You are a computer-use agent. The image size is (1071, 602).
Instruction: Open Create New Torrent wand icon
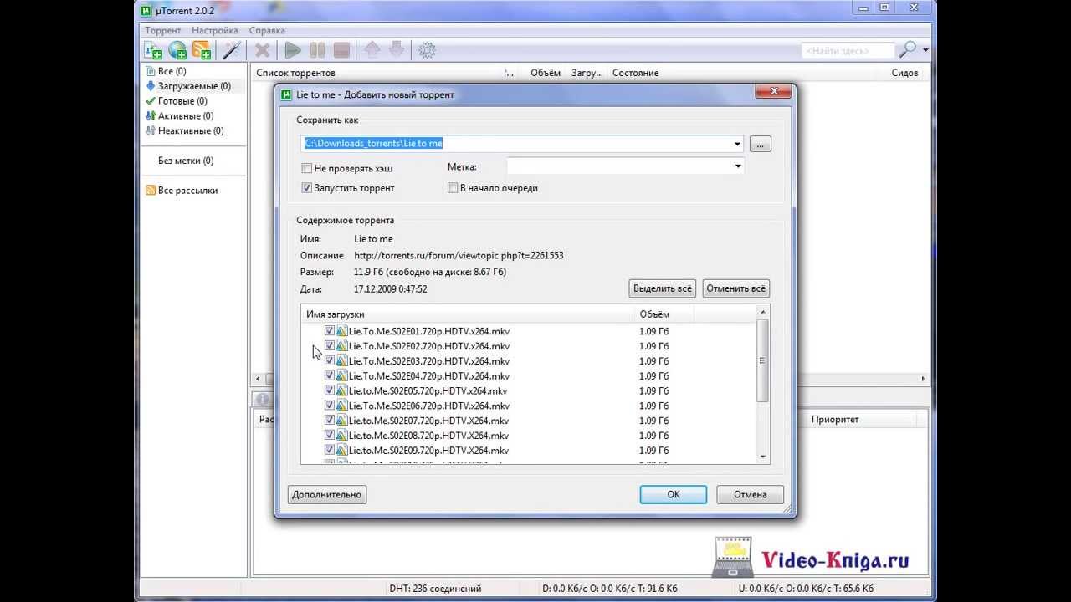pos(232,51)
